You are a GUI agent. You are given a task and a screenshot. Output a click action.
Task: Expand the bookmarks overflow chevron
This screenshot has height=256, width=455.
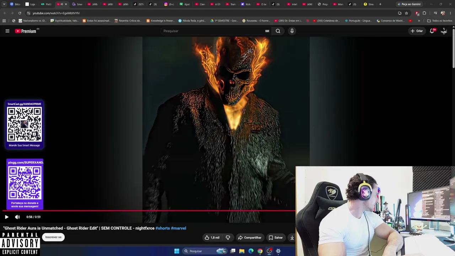[x=419, y=21]
